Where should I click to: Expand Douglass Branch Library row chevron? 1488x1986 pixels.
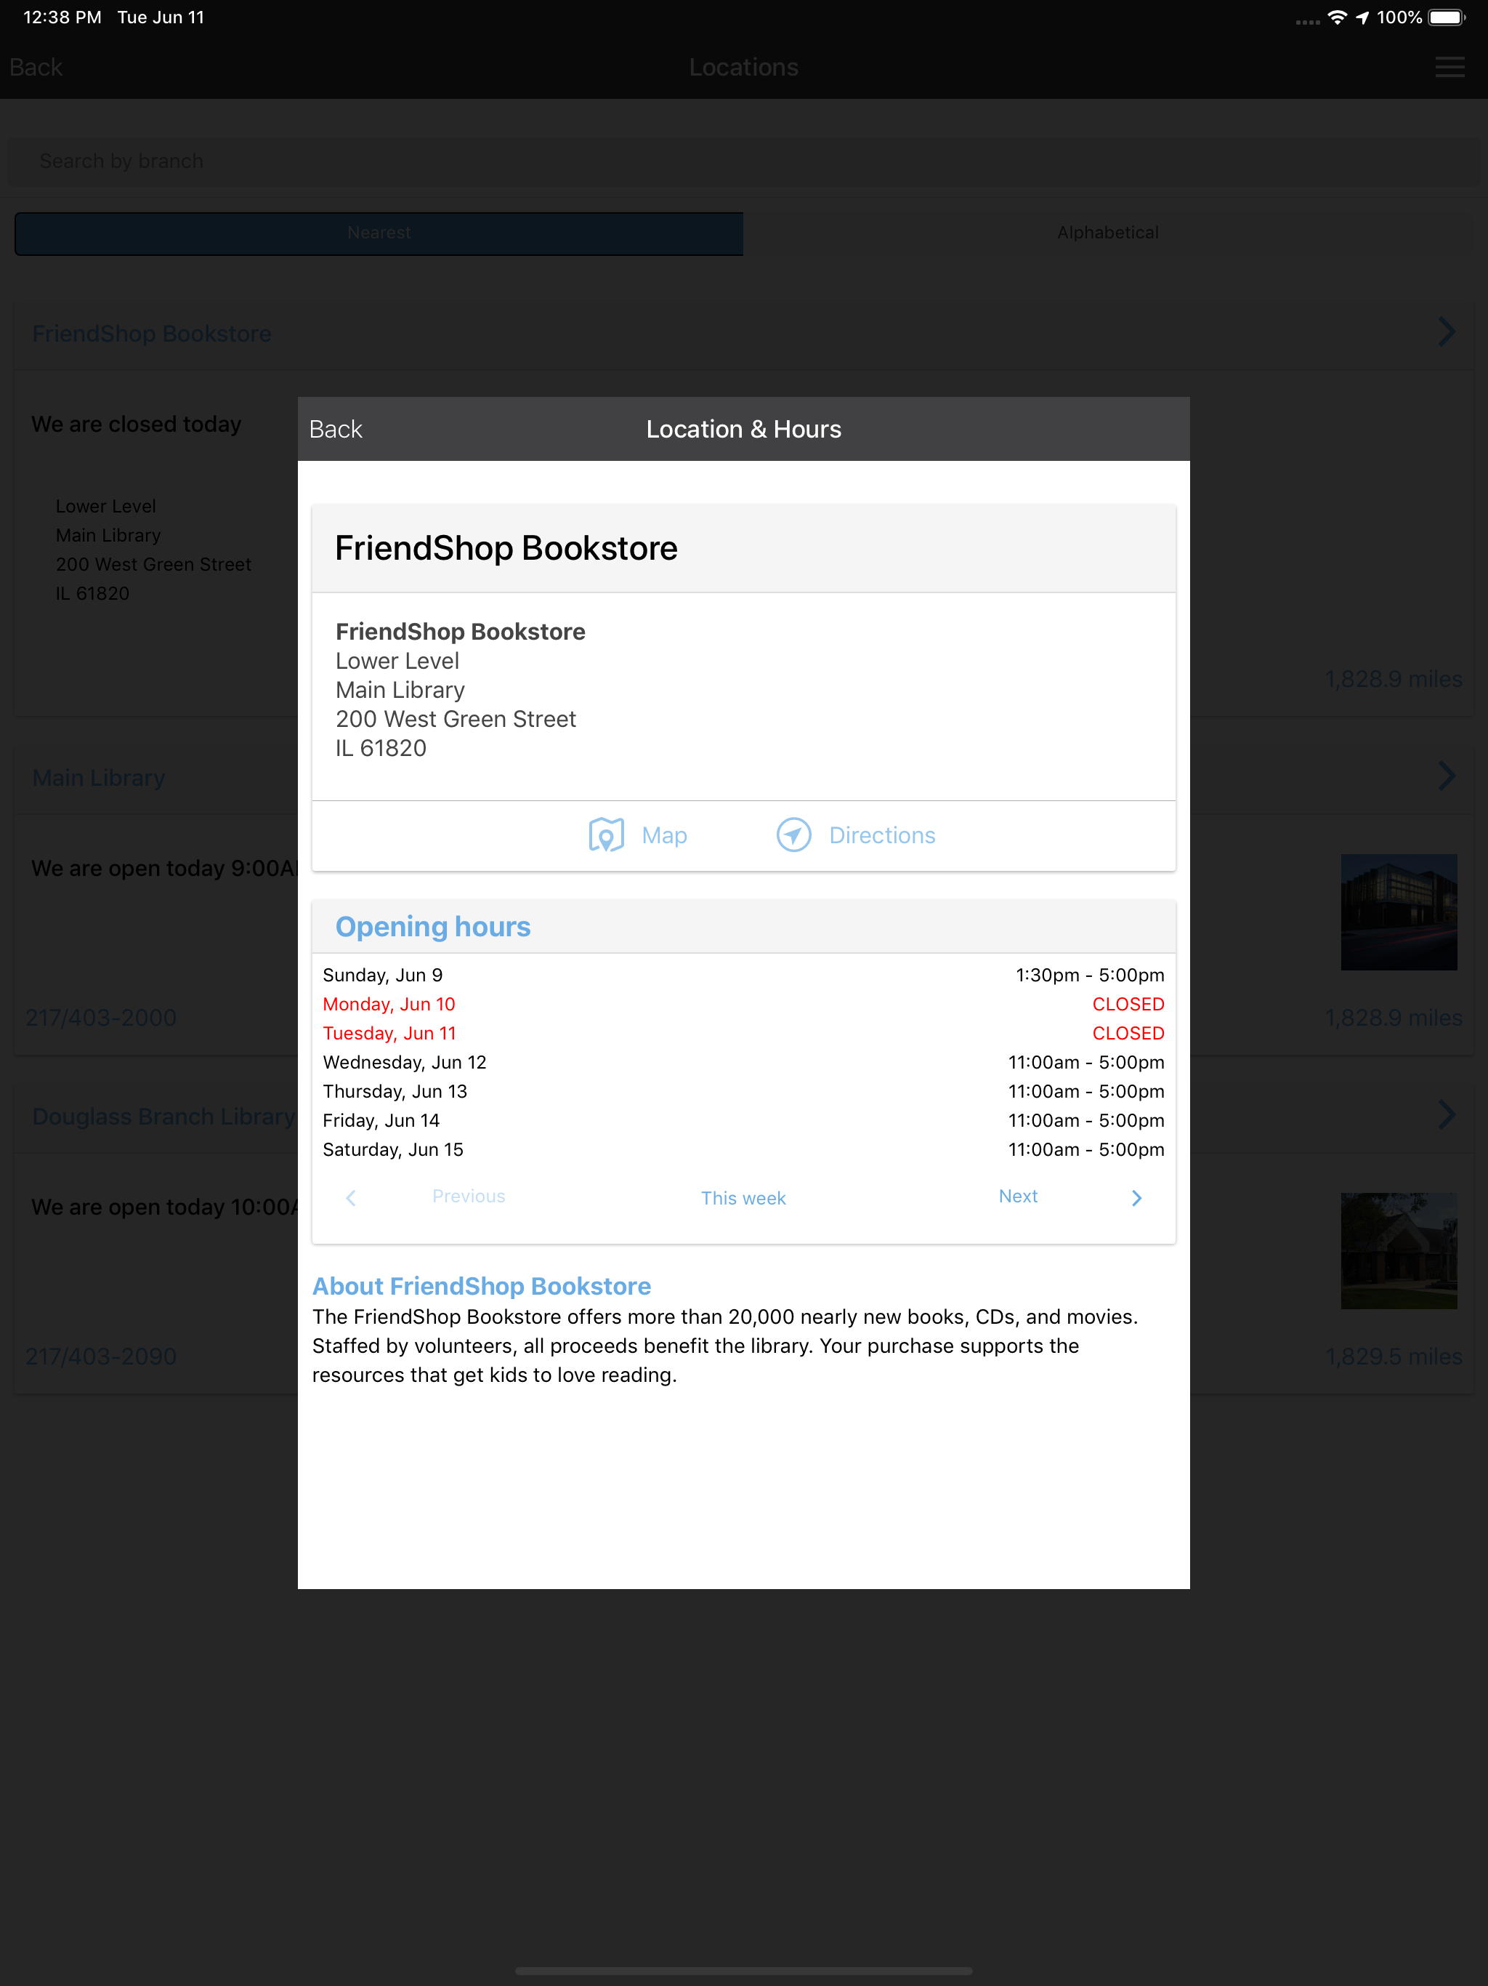[x=1447, y=1115]
